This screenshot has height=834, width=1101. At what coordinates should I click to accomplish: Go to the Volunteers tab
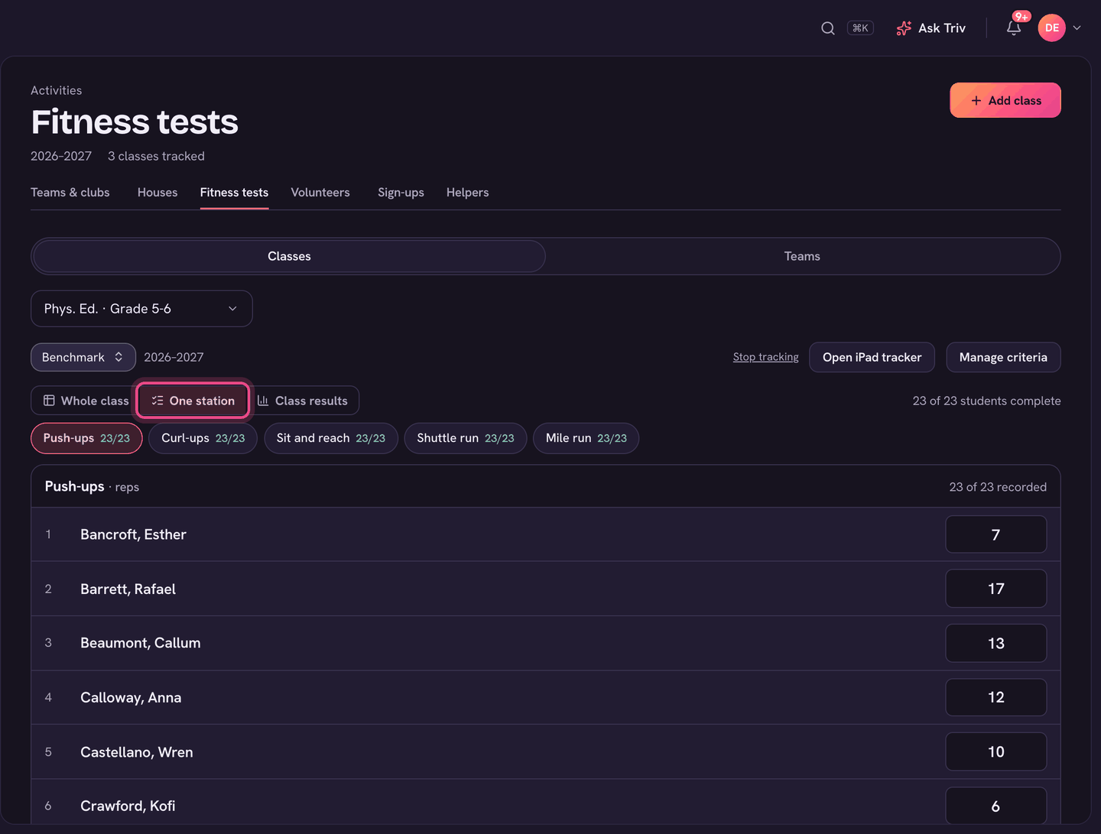click(x=320, y=193)
